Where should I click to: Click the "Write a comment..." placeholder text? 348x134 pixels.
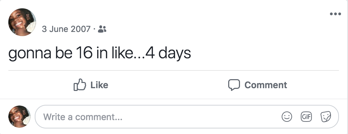(83, 117)
